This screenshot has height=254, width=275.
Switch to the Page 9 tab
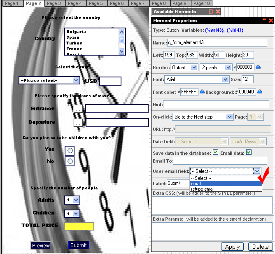[x=181, y=4]
